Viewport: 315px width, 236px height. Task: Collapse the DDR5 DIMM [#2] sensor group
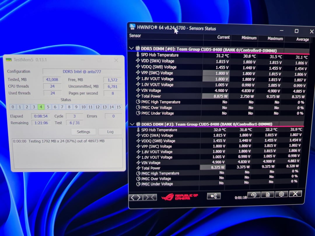132,124
